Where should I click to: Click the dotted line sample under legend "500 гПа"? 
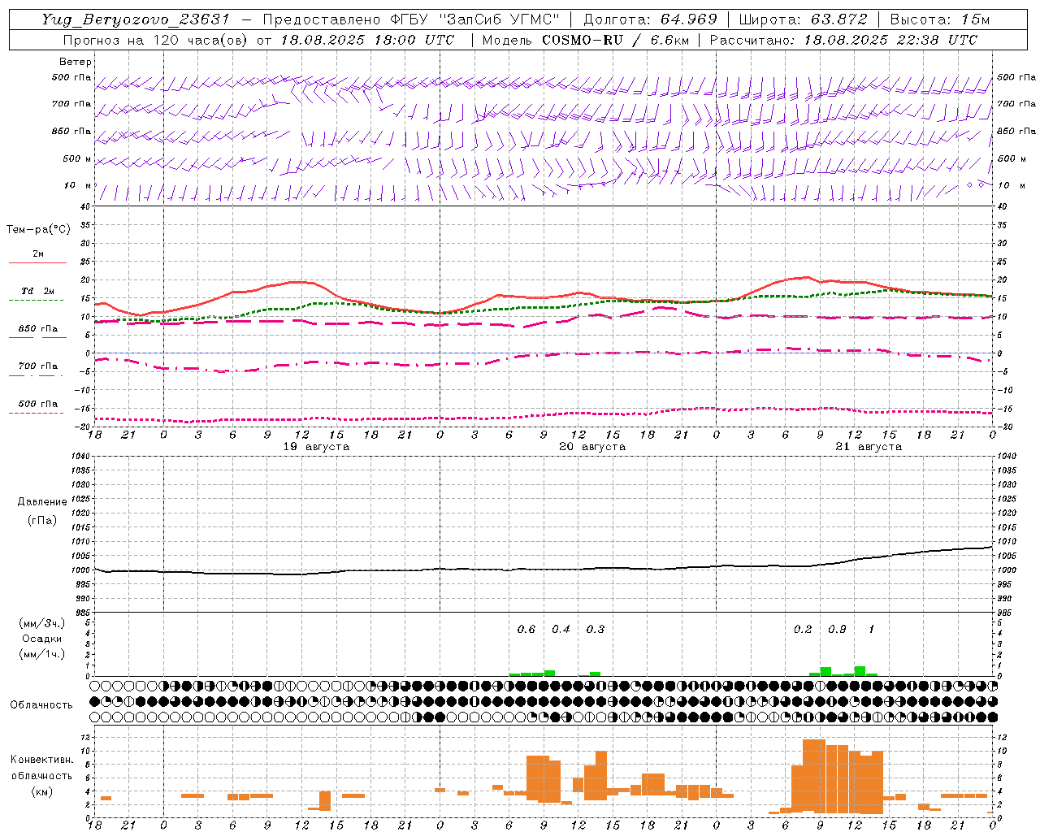[37, 413]
